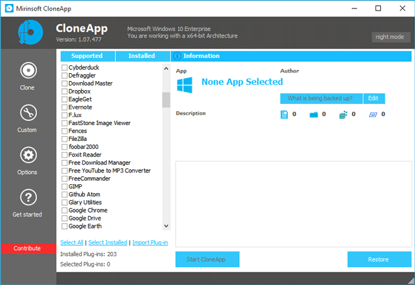The image size is (415, 285).
Task: Select the Google Earth checkbox
Action: click(65, 226)
